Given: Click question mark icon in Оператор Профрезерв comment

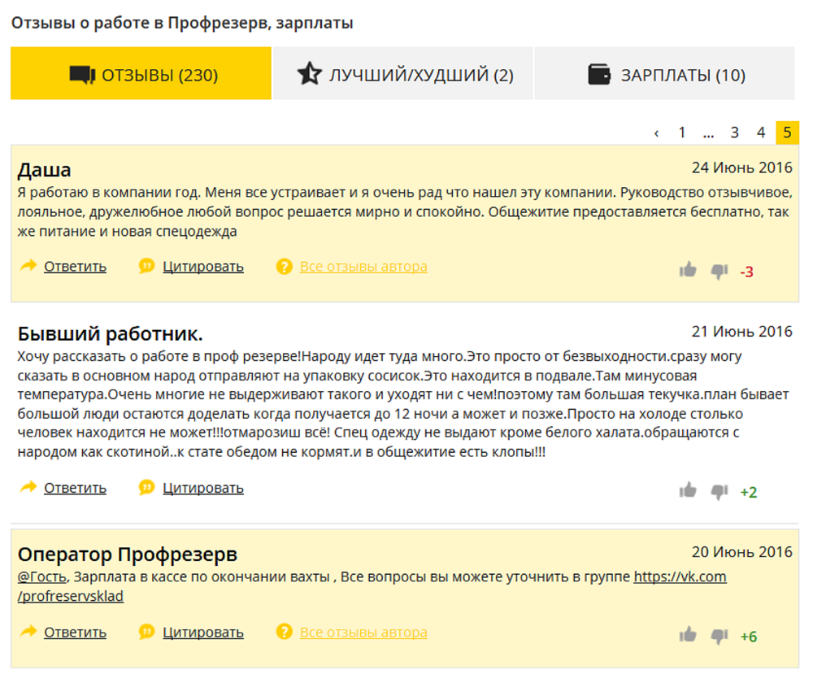Looking at the screenshot, I should click(x=284, y=632).
